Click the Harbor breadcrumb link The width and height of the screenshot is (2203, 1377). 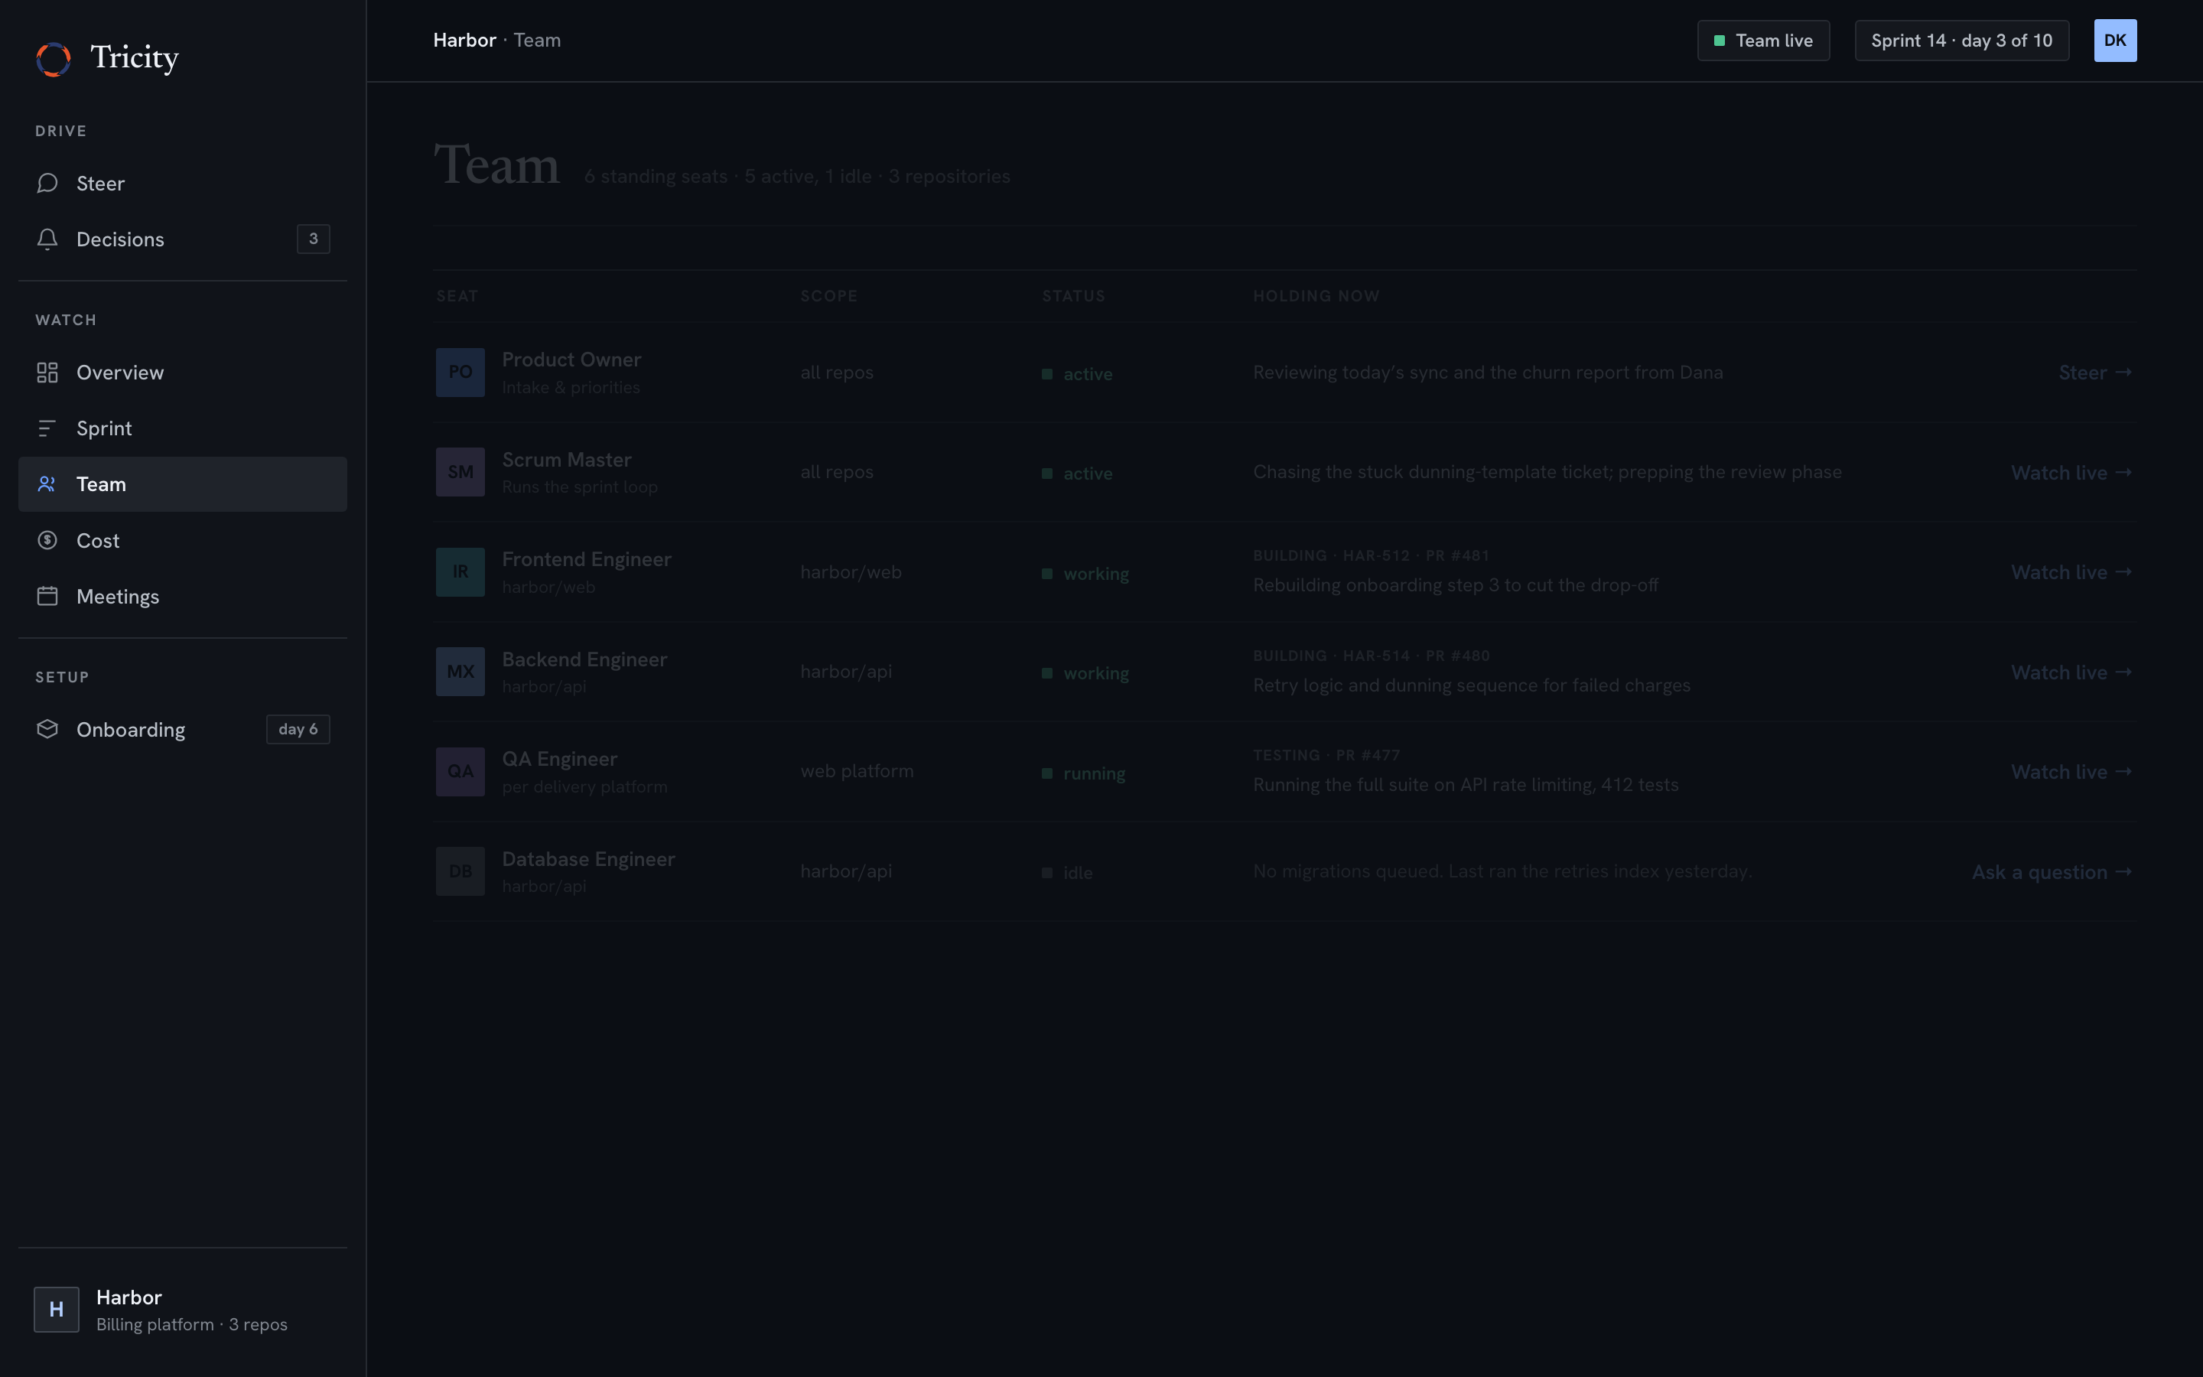click(x=464, y=40)
